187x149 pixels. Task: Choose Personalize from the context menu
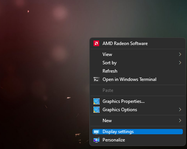tap(137, 140)
